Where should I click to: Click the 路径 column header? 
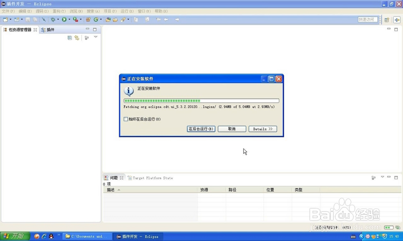point(245,190)
